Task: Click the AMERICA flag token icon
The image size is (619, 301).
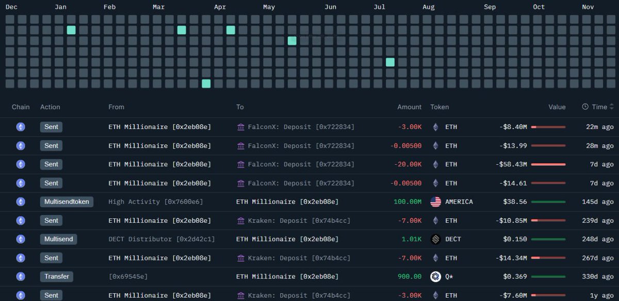Action: tap(435, 202)
